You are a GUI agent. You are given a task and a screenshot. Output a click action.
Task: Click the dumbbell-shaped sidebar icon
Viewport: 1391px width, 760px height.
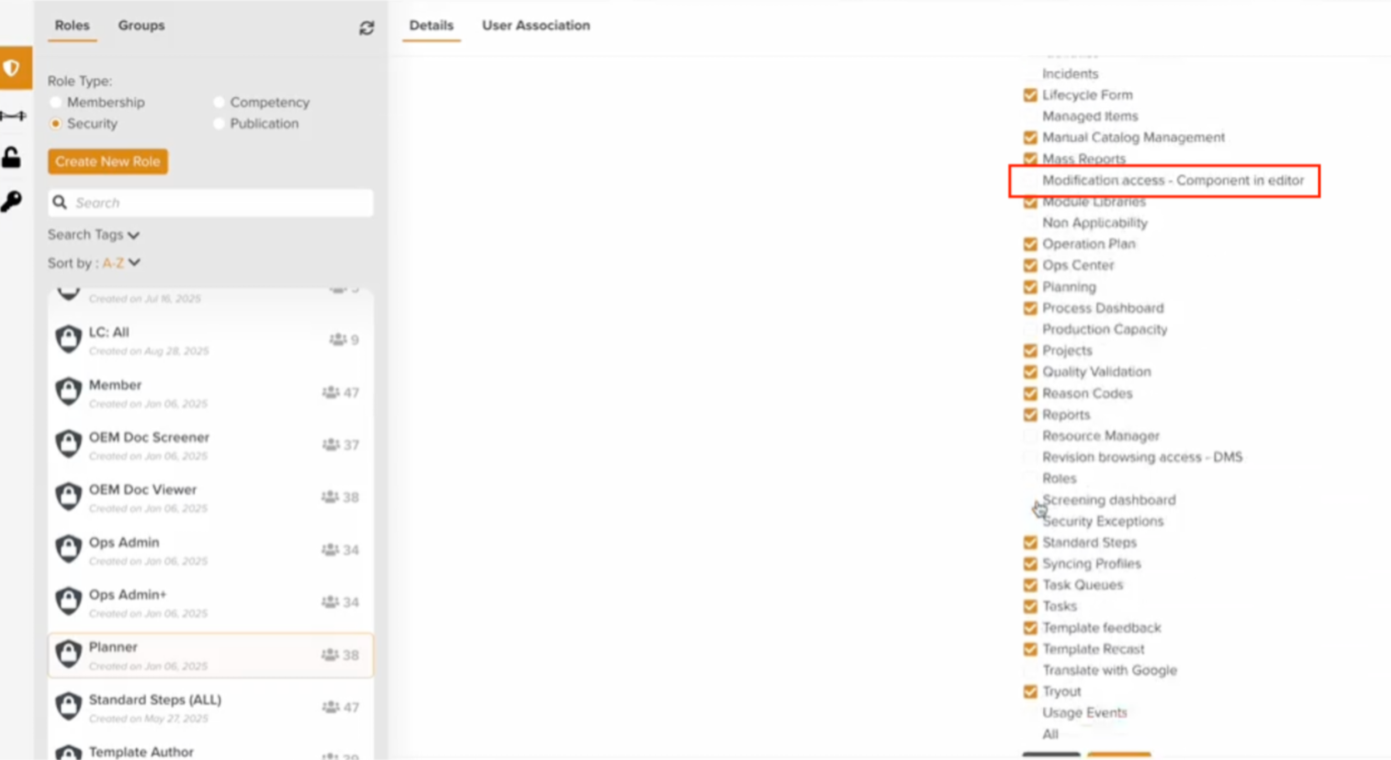pos(13,116)
